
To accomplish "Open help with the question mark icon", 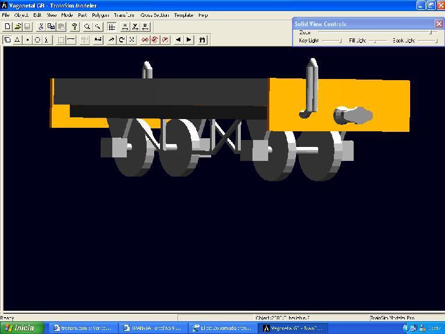I will pos(74,27).
